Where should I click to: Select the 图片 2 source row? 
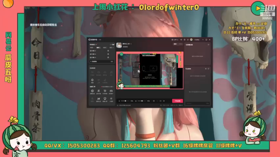click(x=101, y=51)
